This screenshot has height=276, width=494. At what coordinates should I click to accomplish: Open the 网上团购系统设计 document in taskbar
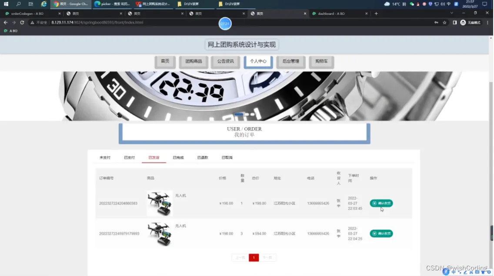(x=153, y=4)
